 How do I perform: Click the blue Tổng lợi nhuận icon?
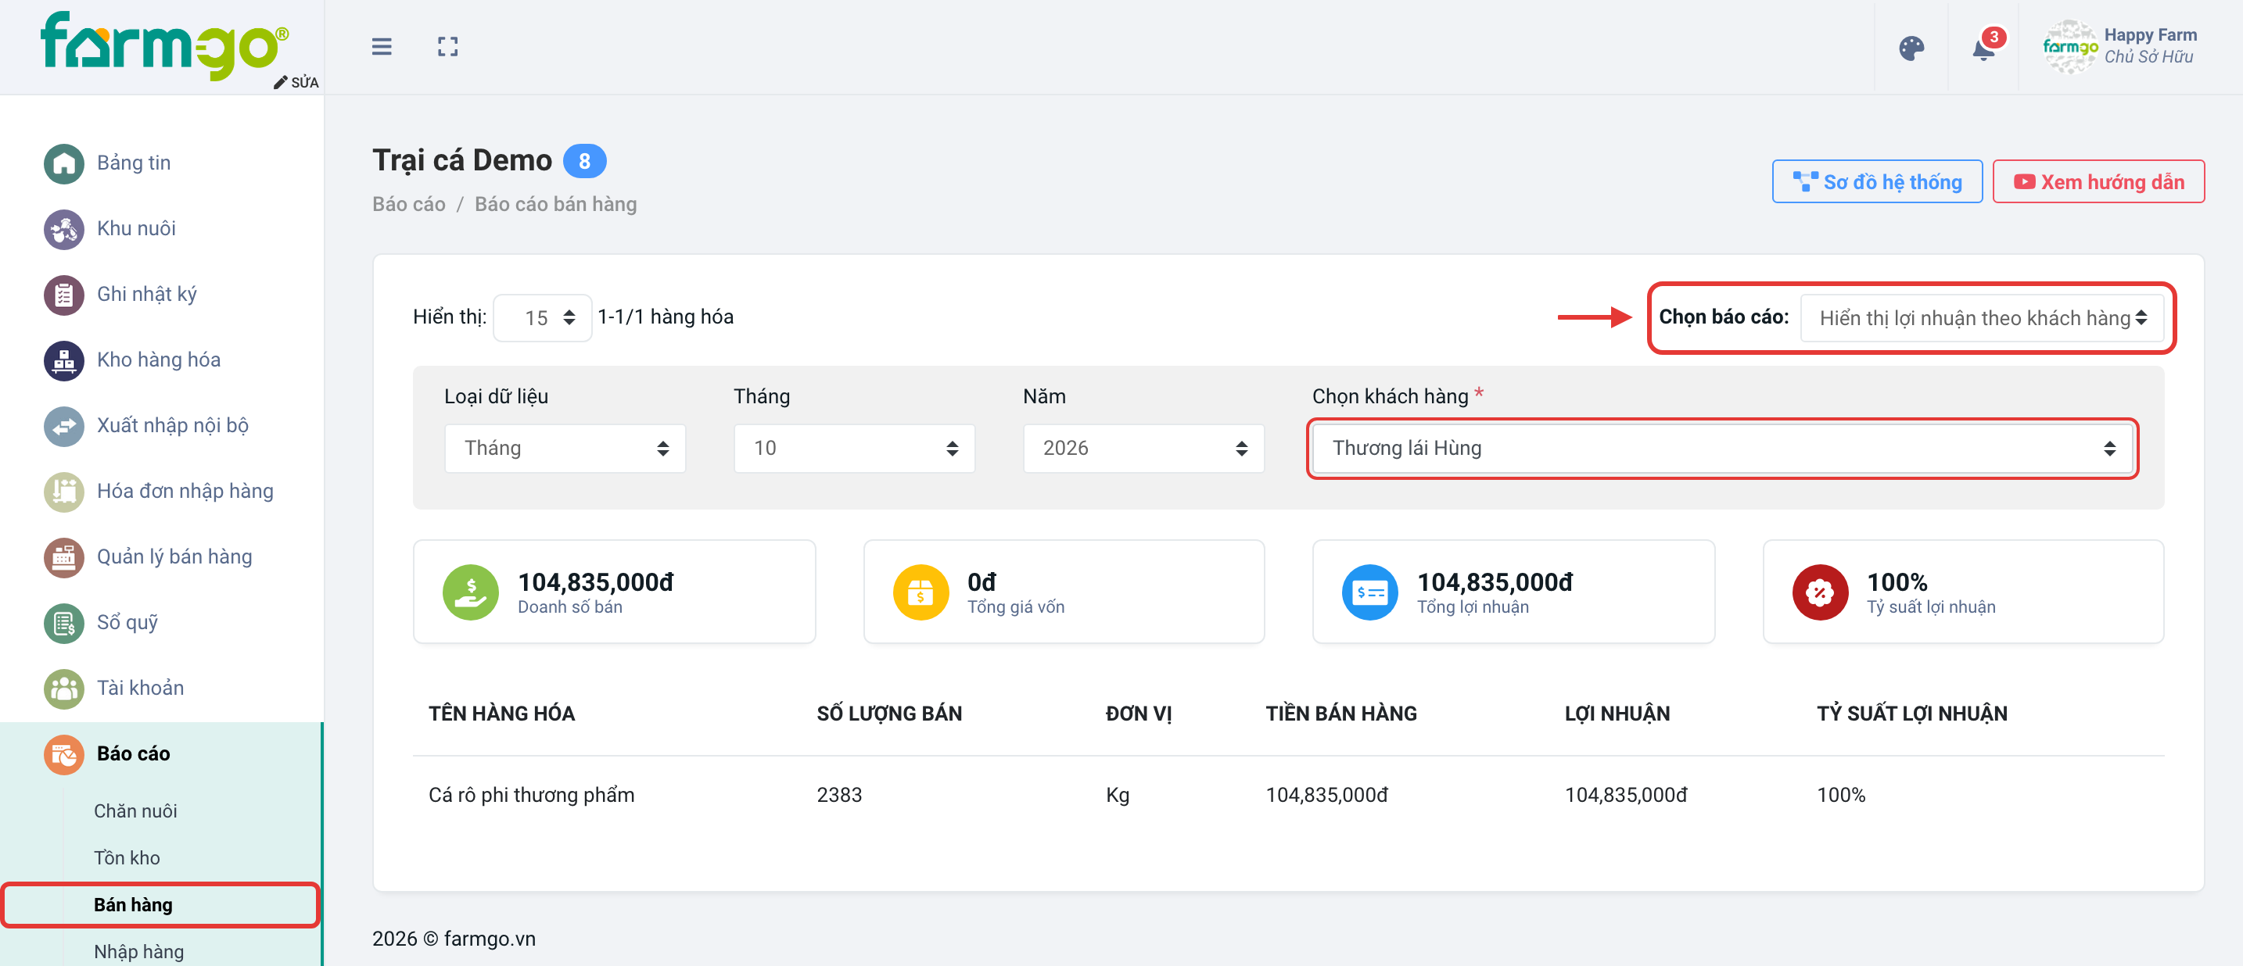pyautogui.click(x=1369, y=592)
